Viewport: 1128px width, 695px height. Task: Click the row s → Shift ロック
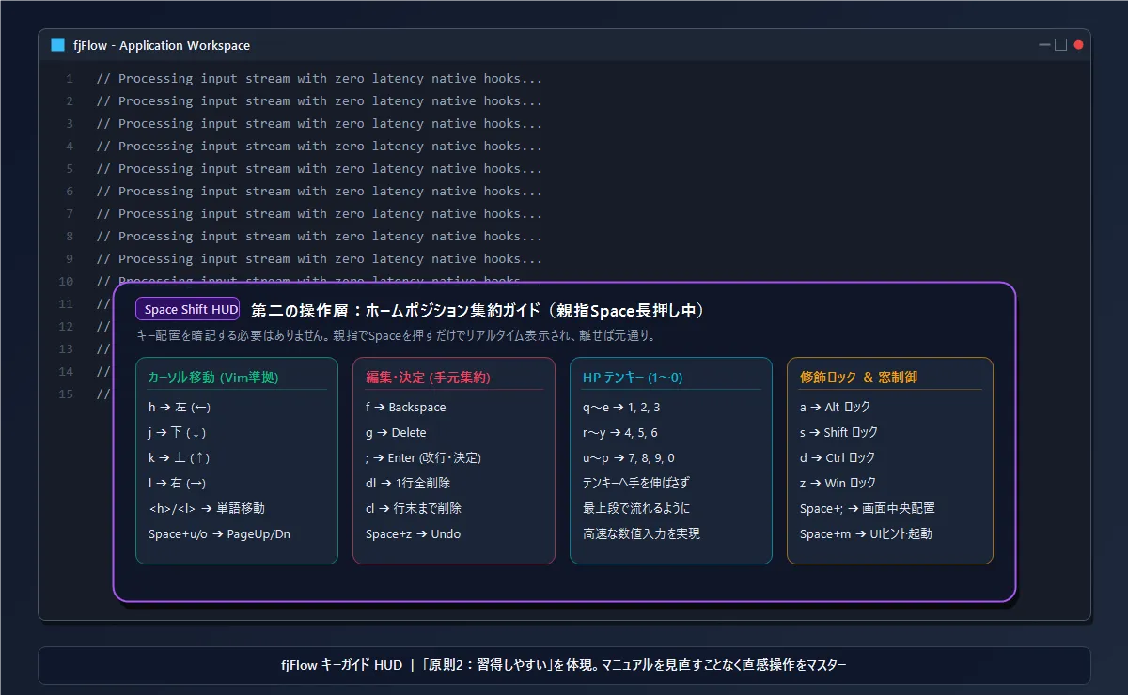838,433
